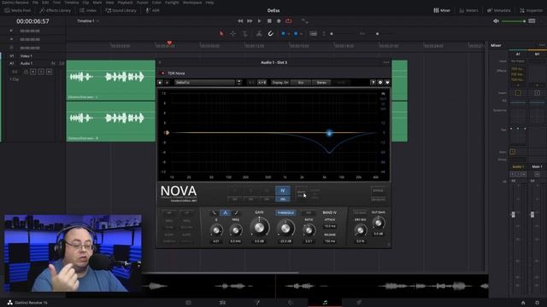Open the Timeline menu
This screenshot has width=547, height=307.
point(71,3)
